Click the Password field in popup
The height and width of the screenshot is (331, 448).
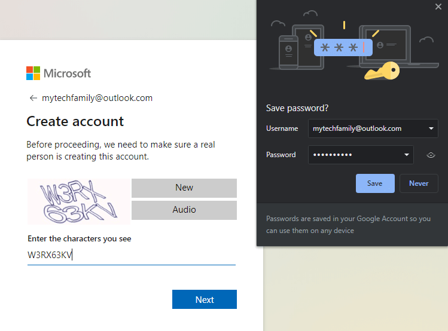coord(361,155)
